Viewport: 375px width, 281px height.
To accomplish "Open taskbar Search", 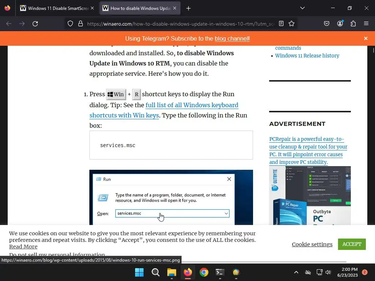I will click(155, 272).
